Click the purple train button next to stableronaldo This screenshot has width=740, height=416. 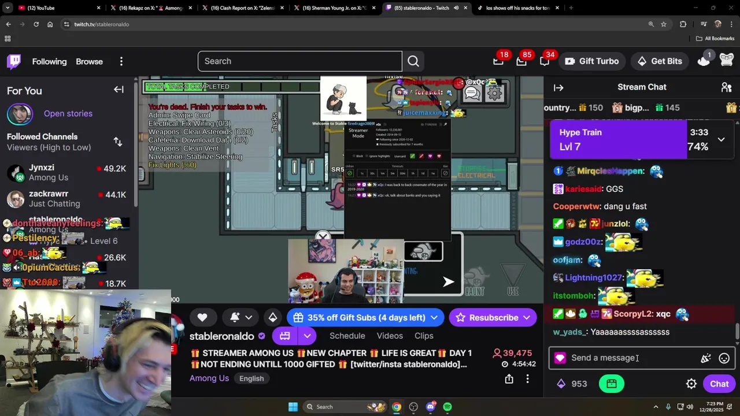(284, 336)
